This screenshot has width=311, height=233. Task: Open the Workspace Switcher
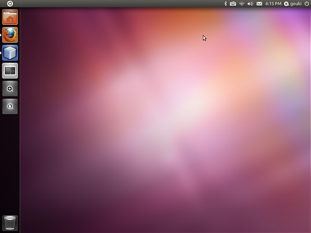pyautogui.click(x=10, y=71)
